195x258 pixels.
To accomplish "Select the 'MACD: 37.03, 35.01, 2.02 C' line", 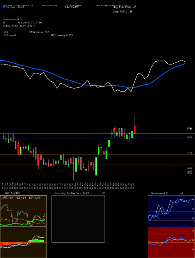I will (x=19, y=26).
